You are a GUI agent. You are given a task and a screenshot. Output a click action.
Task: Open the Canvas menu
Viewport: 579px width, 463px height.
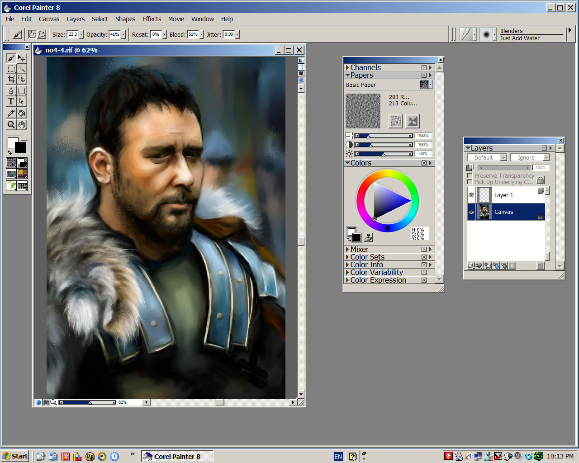[49, 19]
